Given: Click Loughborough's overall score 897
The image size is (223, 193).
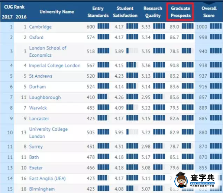Looking at the screenshot, I should [203, 97].
